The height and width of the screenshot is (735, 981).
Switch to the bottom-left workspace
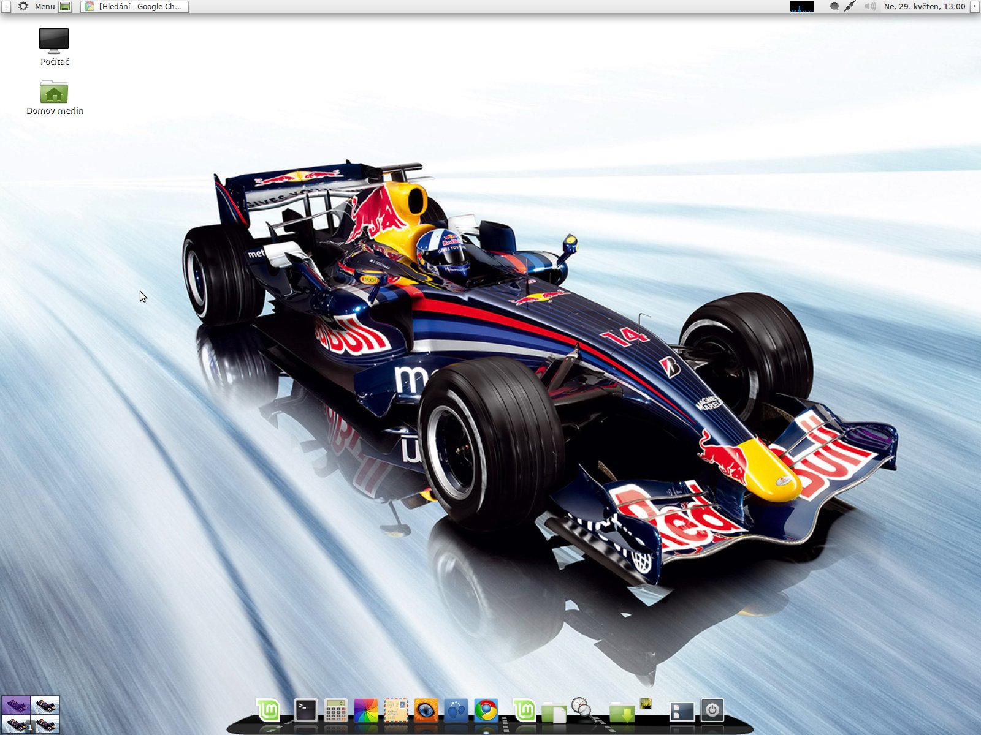tap(16, 724)
